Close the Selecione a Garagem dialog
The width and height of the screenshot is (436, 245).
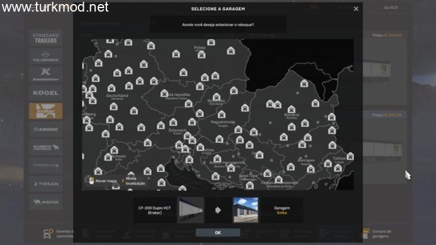[x=356, y=9]
